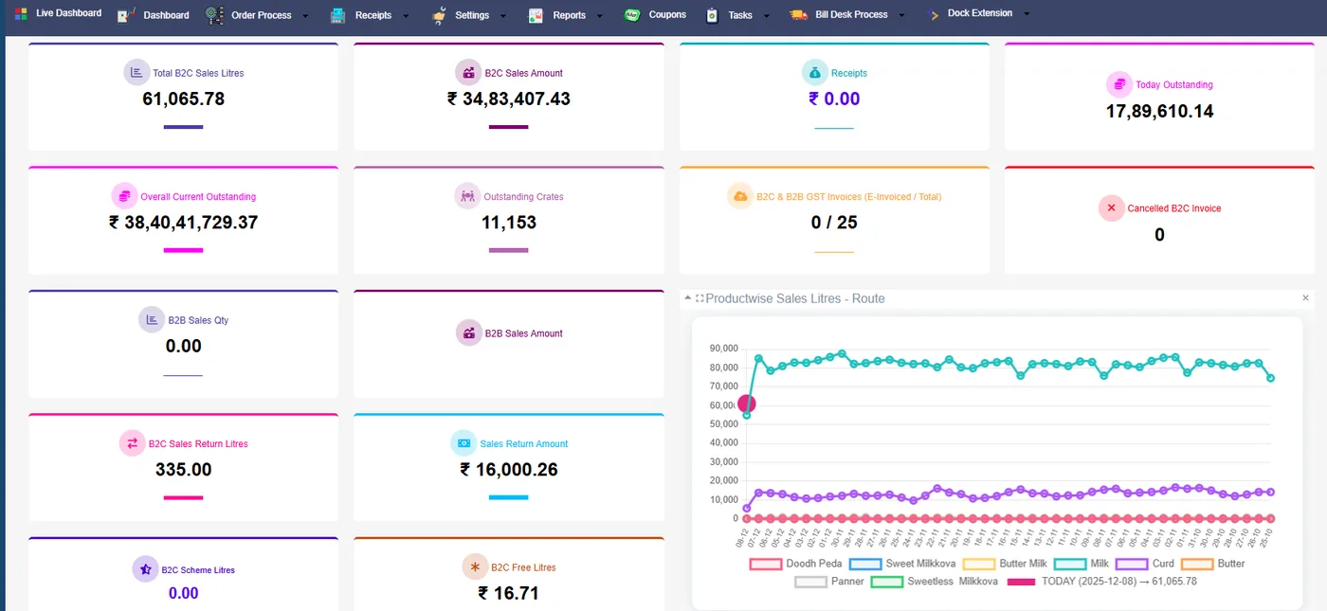Click the ₹ 34,83,407.43 sales amount value

click(509, 99)
